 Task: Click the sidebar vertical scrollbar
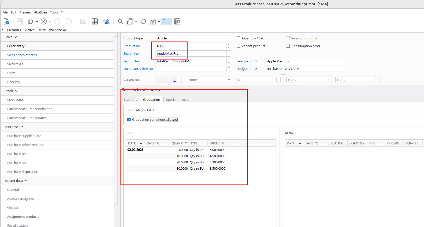tap(116, 120)
